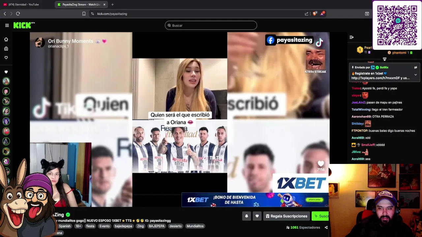Collapse the chat panel arrow icon
This screenshot has width=422, height=237.
(351, 37)
